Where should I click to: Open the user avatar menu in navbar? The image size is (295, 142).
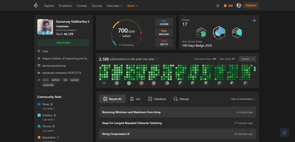tap(239, 6)
